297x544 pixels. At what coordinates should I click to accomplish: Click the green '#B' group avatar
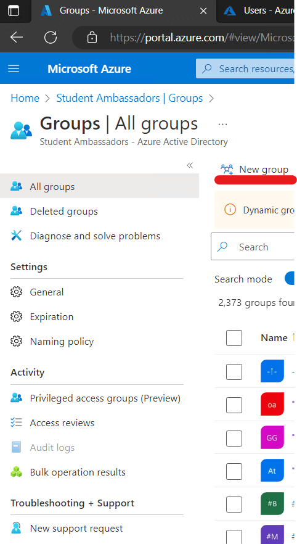coord(272,503)
